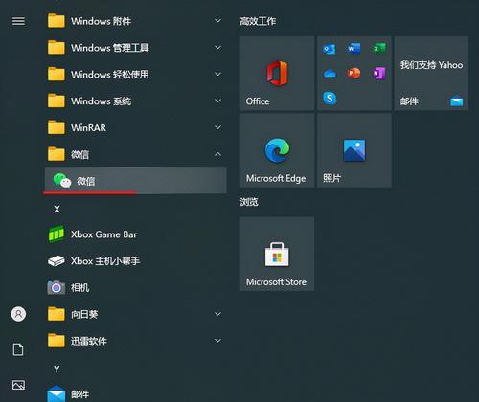Expand the WinRAR folder chevron
The height and width of the screenshot is (402, 479).
pyautogui.click(x=217, y=127)
